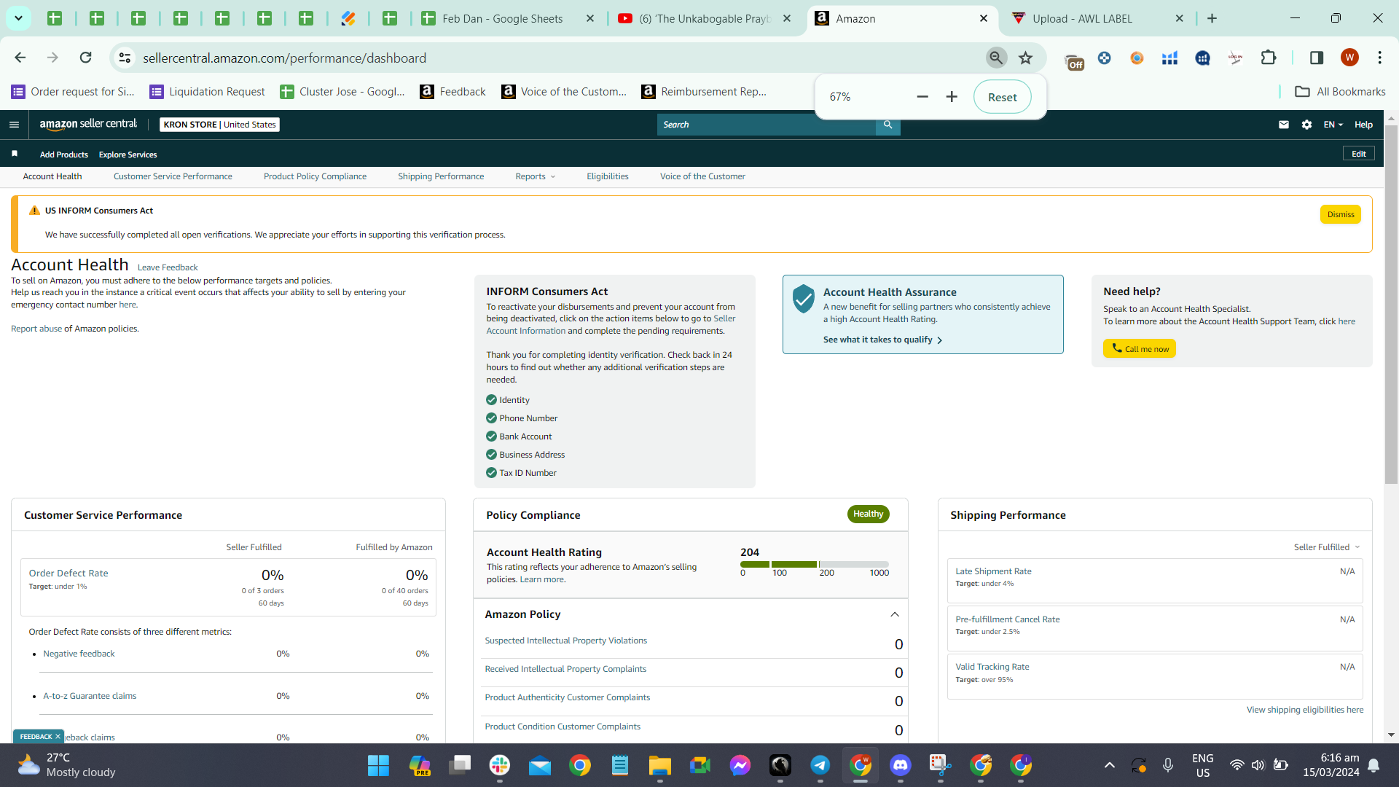Click the page vertical scrollbar
The image size is (1399, 787).
click(1391, 303)
